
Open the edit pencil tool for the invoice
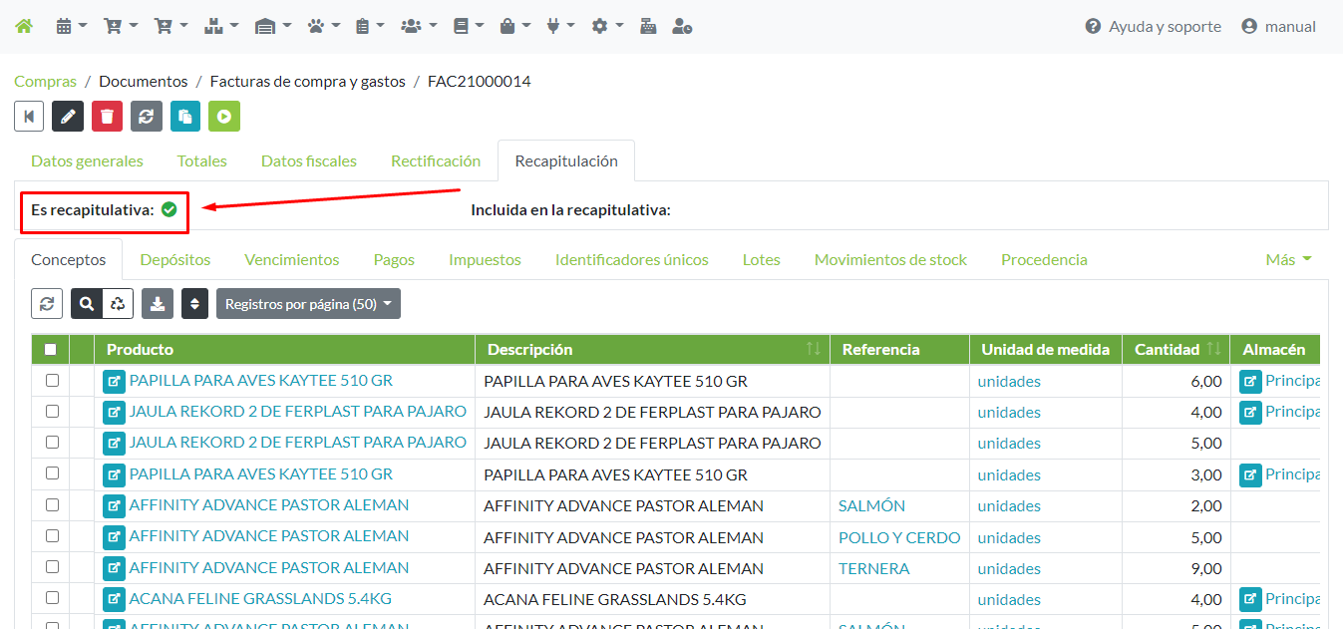click(x=67, y=117)
